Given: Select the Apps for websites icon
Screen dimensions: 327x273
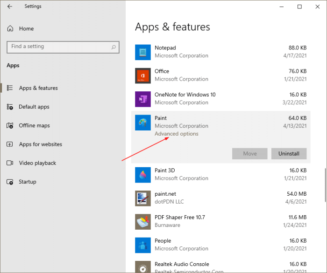Looking at the screenshot, I should click(10, 144).
